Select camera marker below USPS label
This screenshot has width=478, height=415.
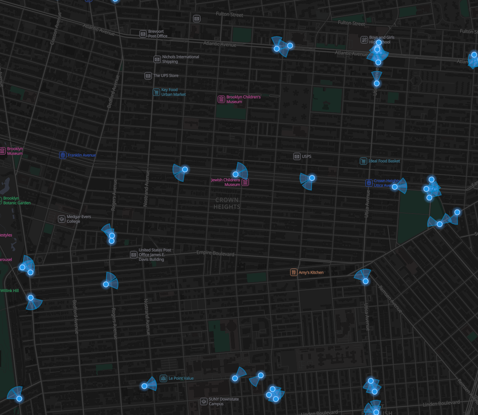pyautogui.click(x=312, y=178)
